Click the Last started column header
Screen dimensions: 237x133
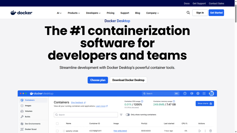click(x=169, y=123)
